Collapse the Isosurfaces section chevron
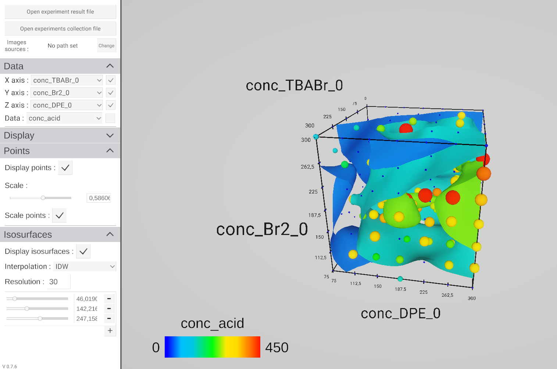 tap(110, 235)
